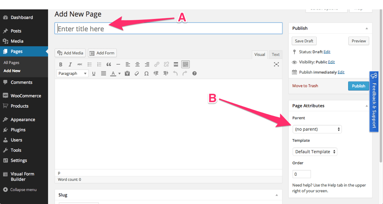Click the blue Publish button
The height and width of the screenshot is (204, 383).
coord(359,86)
